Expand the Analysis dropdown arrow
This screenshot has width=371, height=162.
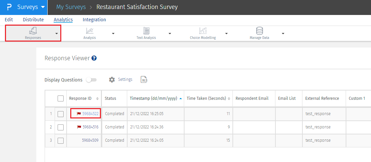(113, 34)
